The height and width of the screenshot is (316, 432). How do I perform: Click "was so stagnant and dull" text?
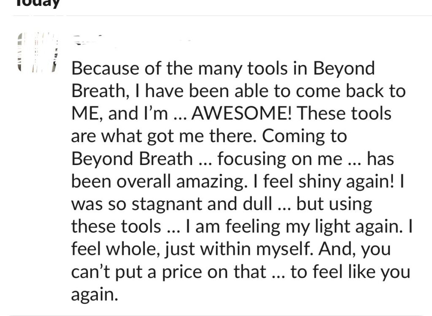[172, 204]
